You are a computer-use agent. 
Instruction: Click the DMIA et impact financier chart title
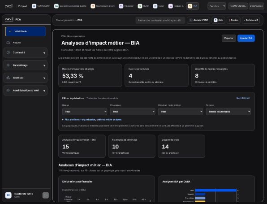(77, 182)
